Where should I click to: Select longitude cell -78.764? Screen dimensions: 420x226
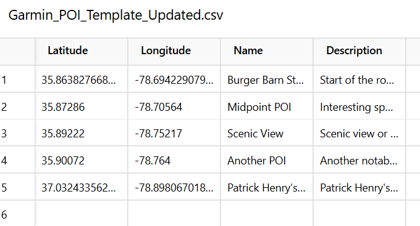pyautogui.click(x=174, y=159)
